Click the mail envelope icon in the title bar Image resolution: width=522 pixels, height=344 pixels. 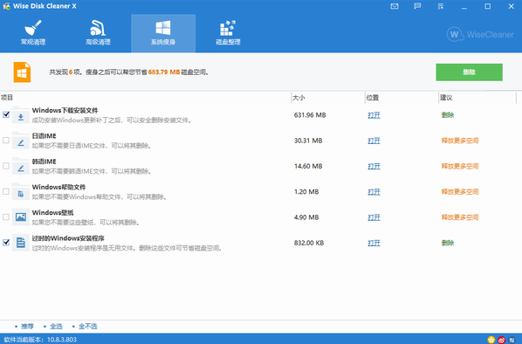tap(395, 6)
